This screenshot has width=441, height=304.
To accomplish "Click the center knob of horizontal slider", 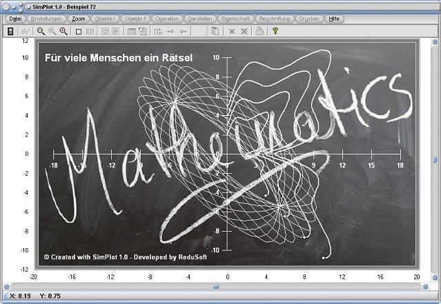I will pyautogui.click(x=216, y=287).
